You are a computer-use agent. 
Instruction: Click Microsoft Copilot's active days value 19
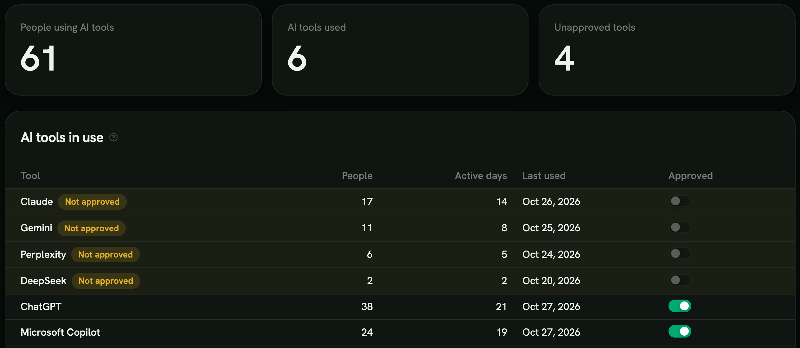click(502, 332)
